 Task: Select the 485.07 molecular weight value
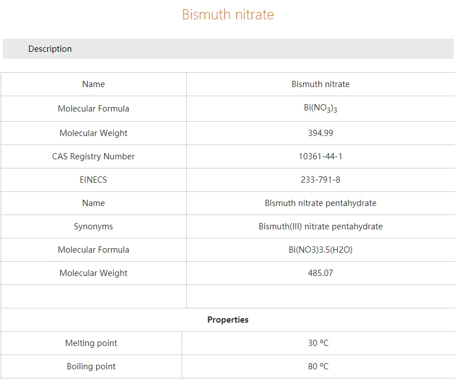(x=321, y=273)
